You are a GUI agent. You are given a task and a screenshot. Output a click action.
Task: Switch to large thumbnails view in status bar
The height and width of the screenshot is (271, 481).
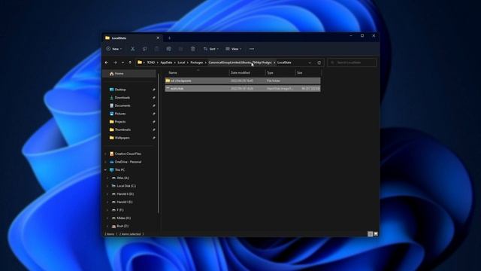click(x=376, y=234)
